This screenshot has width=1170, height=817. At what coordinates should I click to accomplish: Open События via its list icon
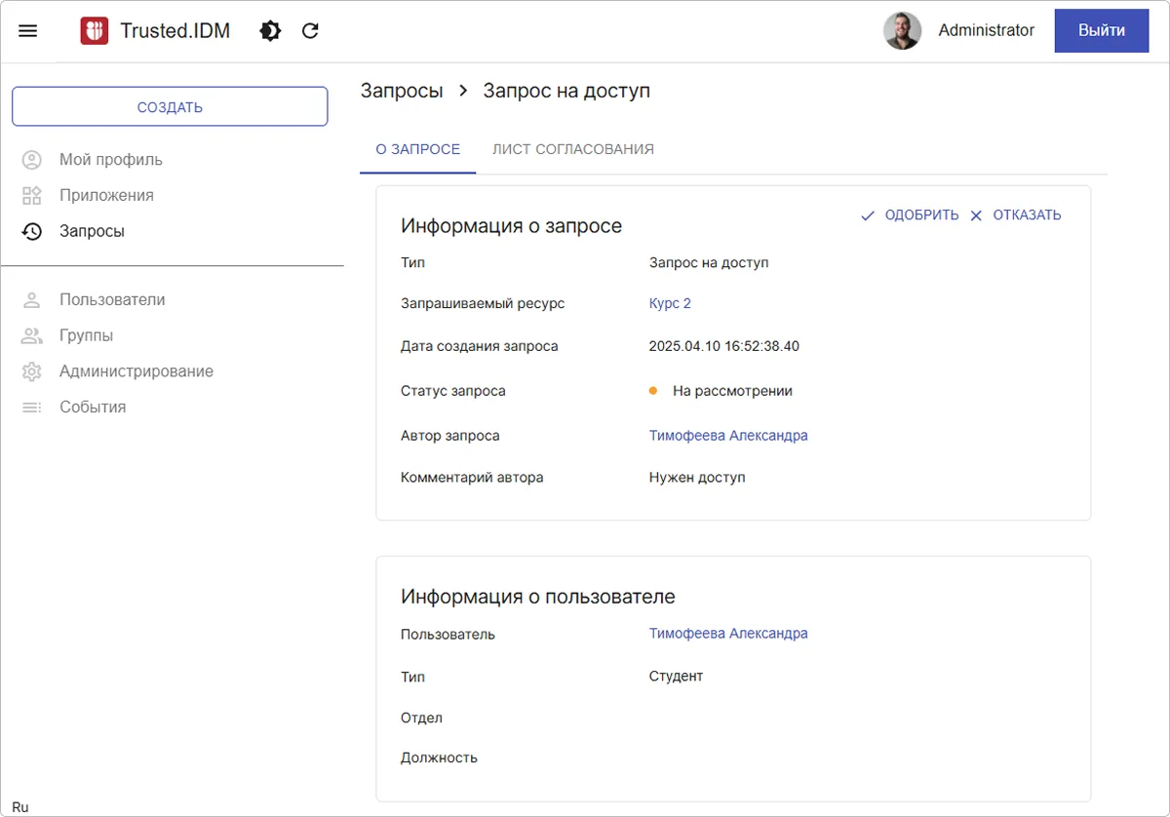click(31, 407)
